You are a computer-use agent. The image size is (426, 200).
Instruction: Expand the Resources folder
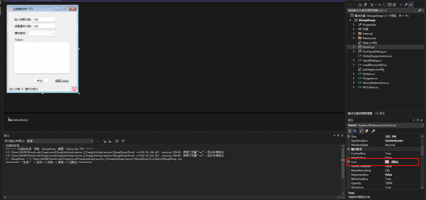(x=354, y=38)
